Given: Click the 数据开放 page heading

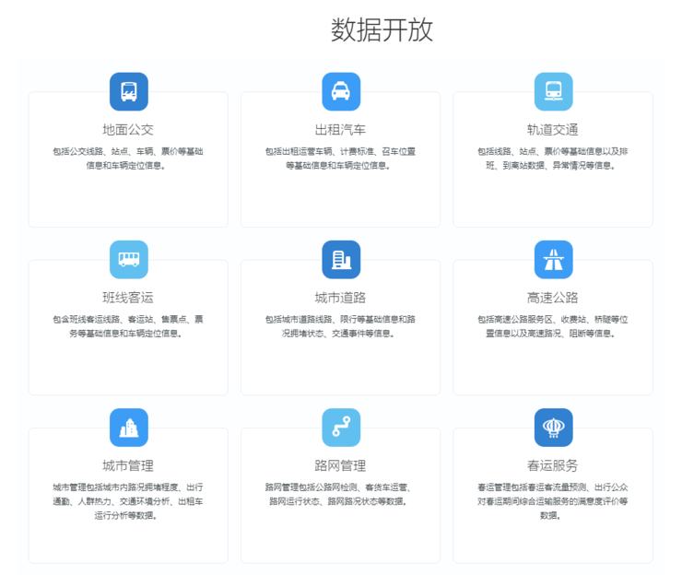Looking at the screenshot, I should [x=382, y=30].
